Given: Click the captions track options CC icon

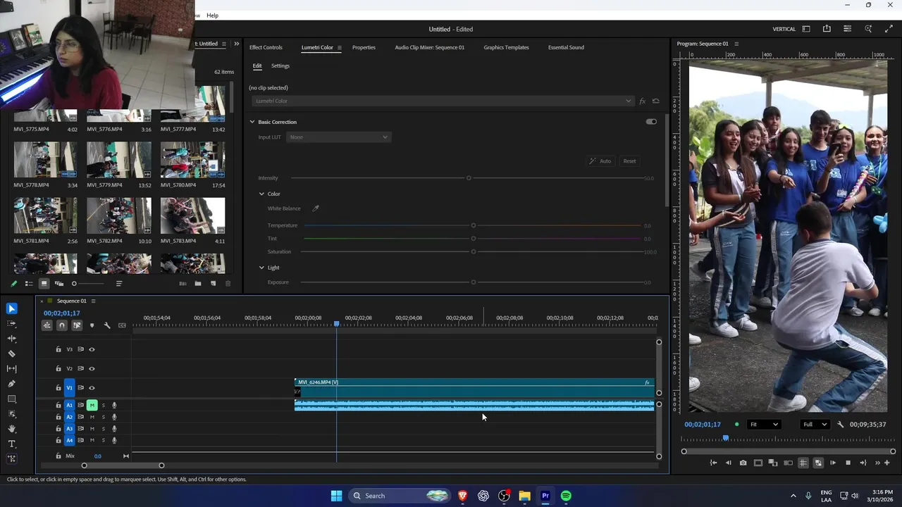Looking at the screenshot, I should coord(122,325).
